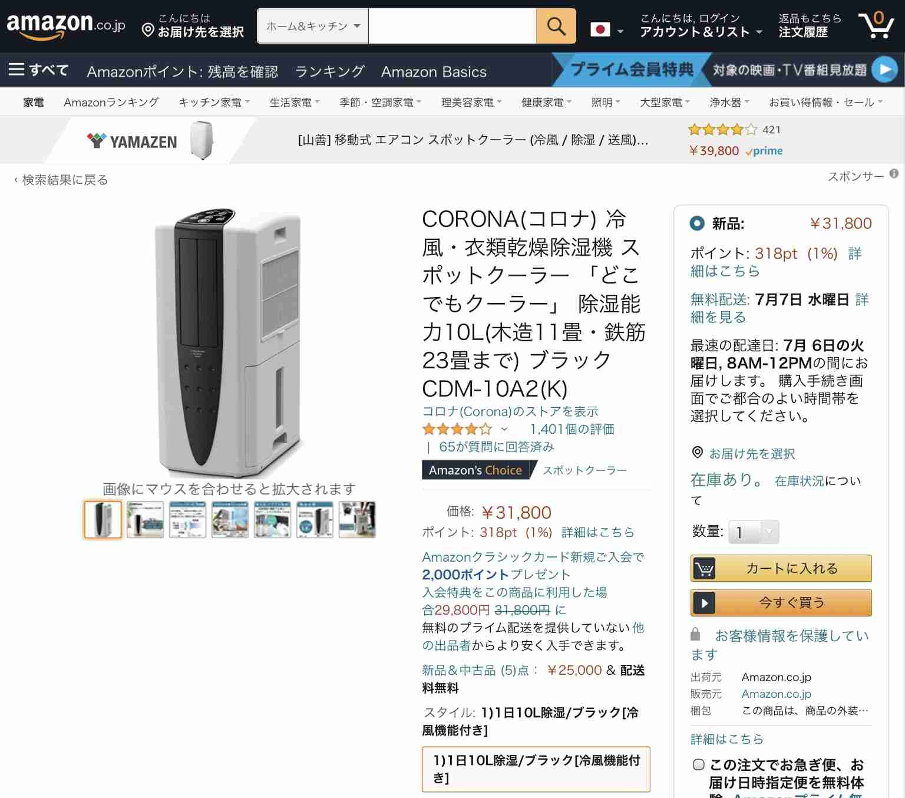Screen dimensions: 905x798
Task: Click the Amazon.co.jp logo
Action: 65,25
